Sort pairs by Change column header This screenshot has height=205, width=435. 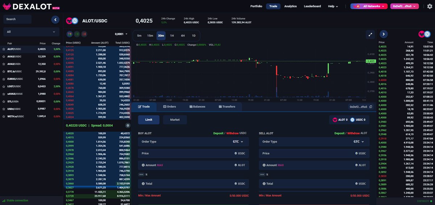tap(56, 43)
